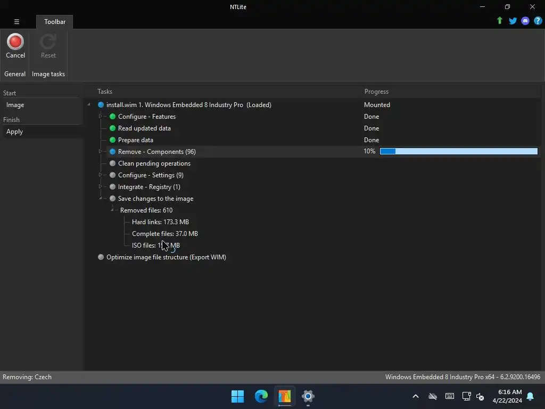Image resolution: width=545 pixels, height=409 pixels.
Task: Select the Toolbar tab
Action: (55, 21)
